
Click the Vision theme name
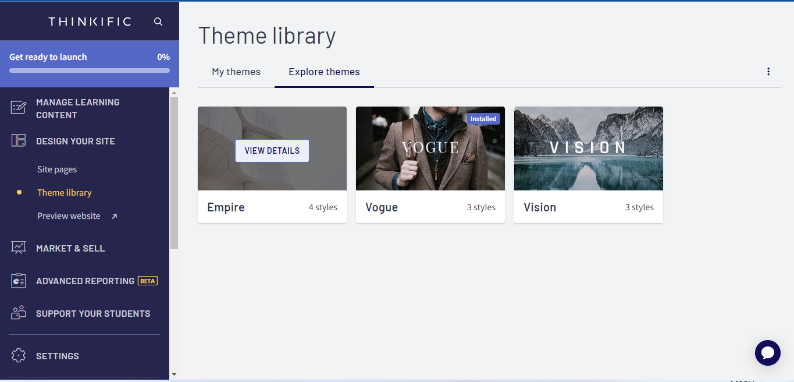(x=540, y=207)
